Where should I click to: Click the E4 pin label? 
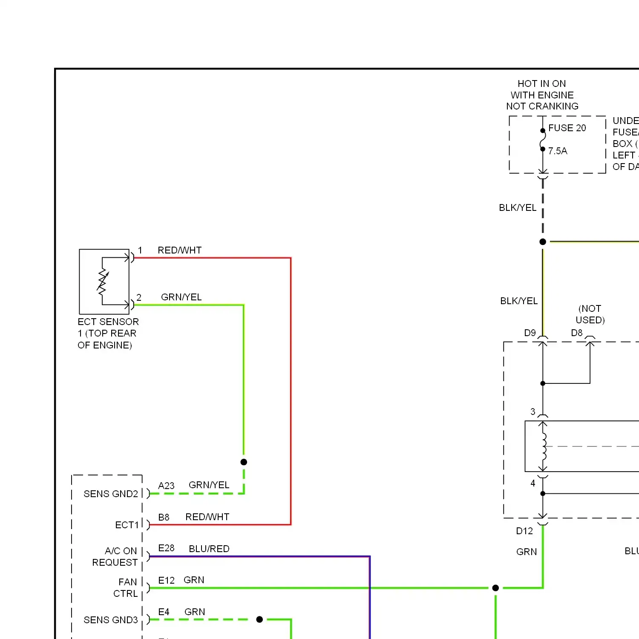tap(164, 612)
